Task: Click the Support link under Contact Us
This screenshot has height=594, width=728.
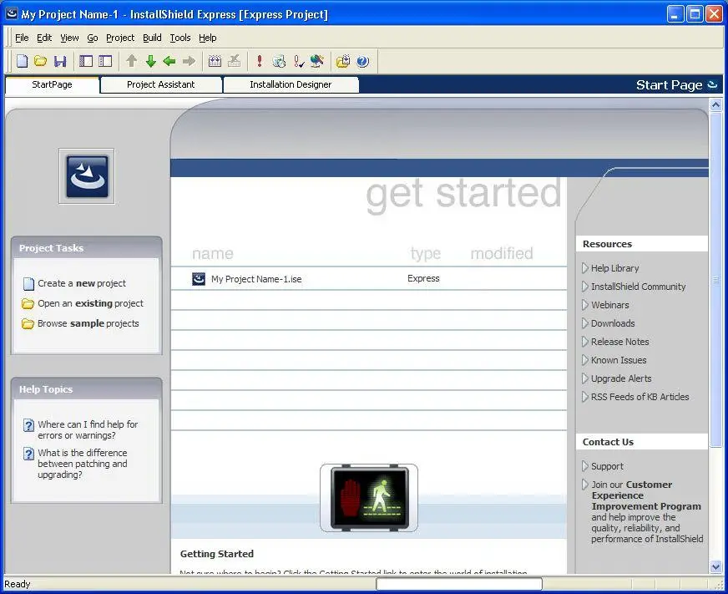Action: pyautogui.click(x=607, y=466)
